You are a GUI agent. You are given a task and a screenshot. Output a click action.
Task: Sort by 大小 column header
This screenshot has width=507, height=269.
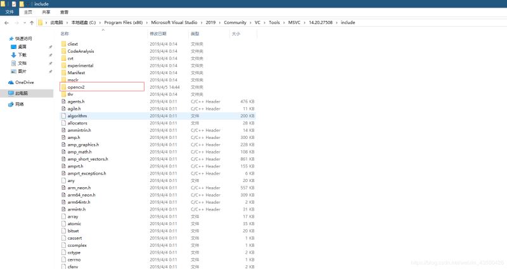236,34
